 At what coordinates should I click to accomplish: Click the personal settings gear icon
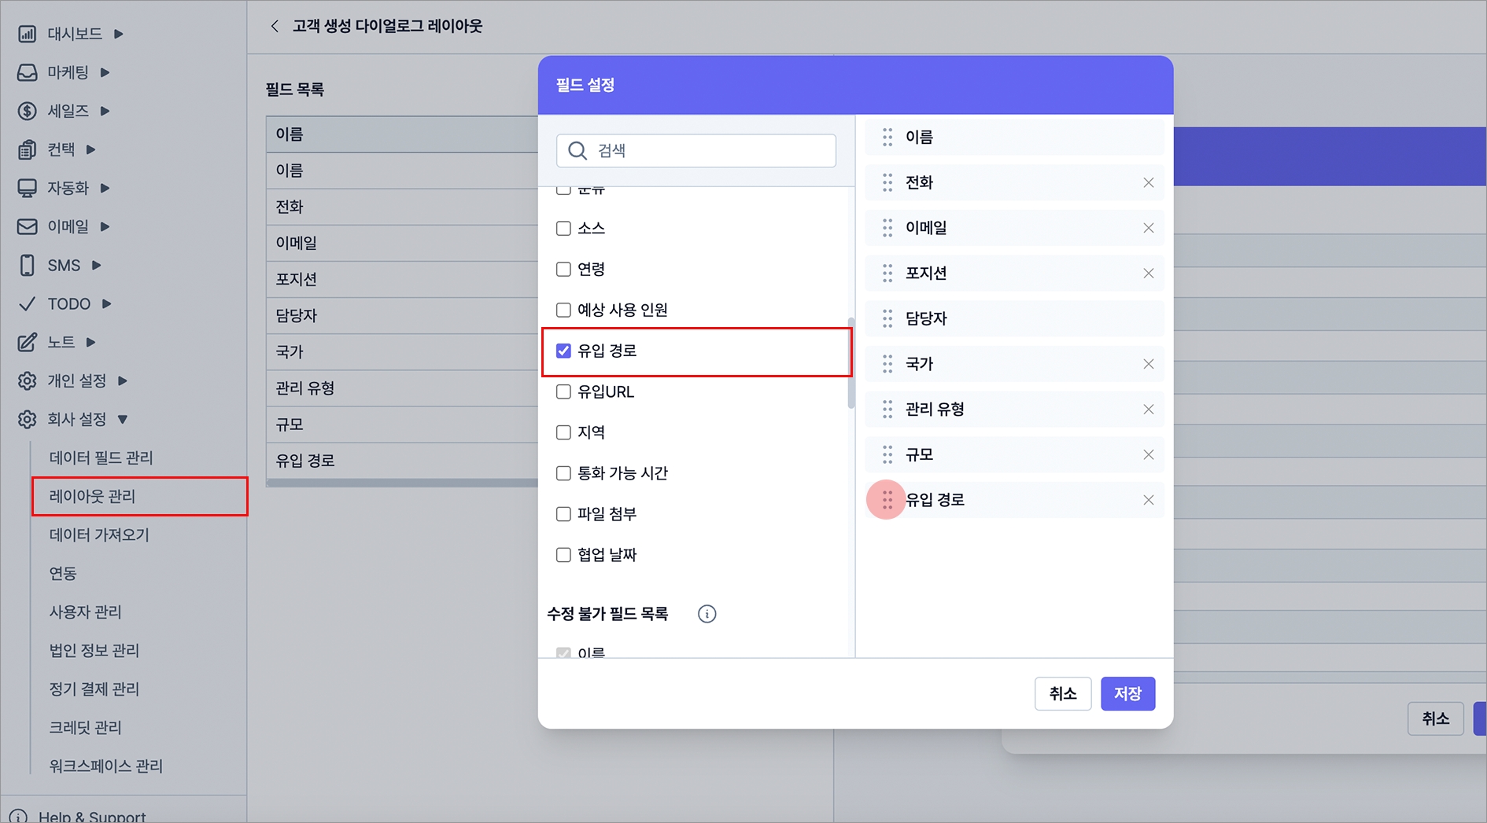27,380
